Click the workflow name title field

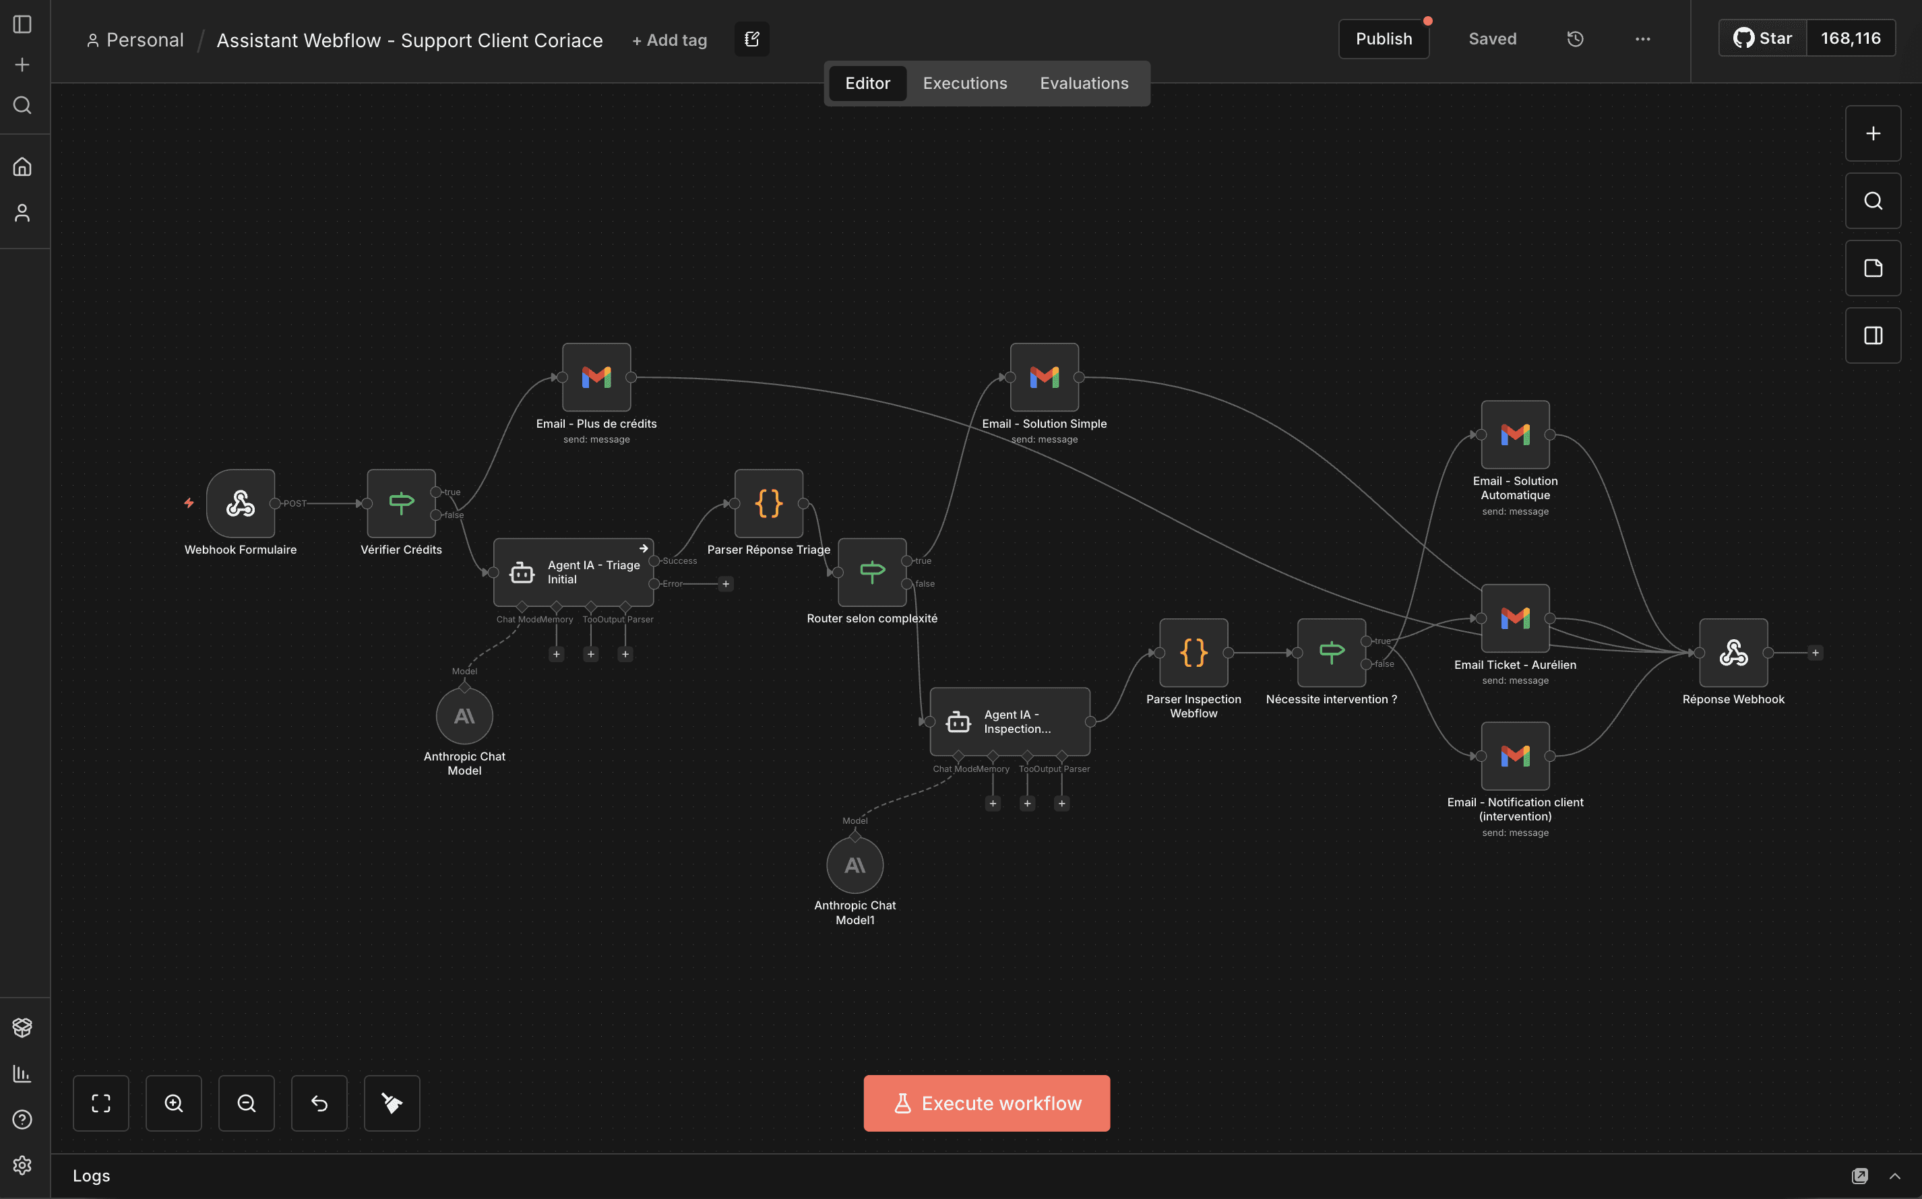pos(409,40)
